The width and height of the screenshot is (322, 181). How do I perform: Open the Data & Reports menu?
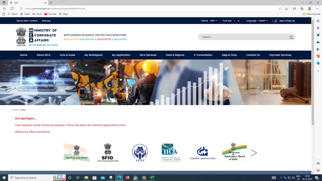coord(175,55)
